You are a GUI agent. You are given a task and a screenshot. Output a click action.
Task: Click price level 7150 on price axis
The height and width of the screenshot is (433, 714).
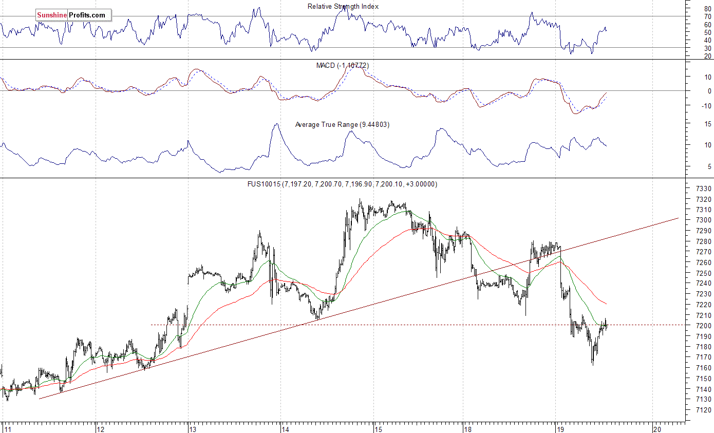click(x=703, y=379)
